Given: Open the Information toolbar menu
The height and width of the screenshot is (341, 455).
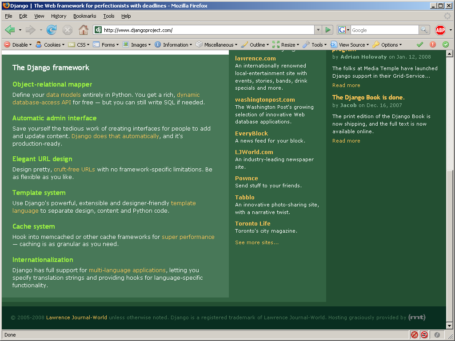Looking at the screenshot, I should [173, 45].
